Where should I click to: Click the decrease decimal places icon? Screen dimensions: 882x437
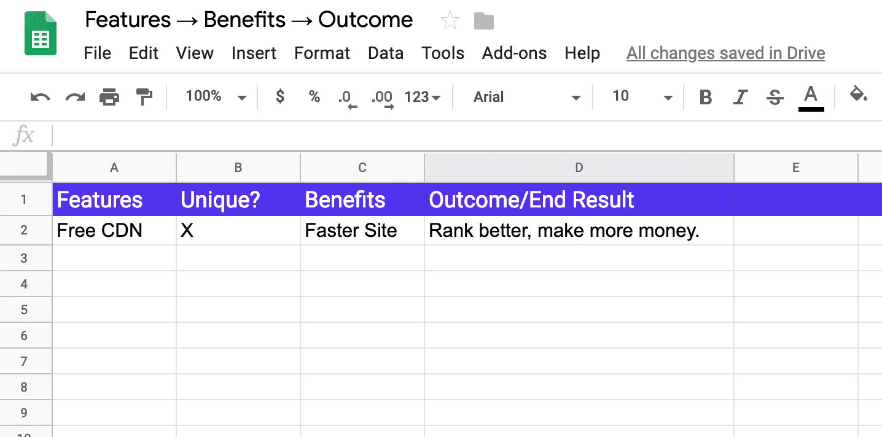click(347, 96)
